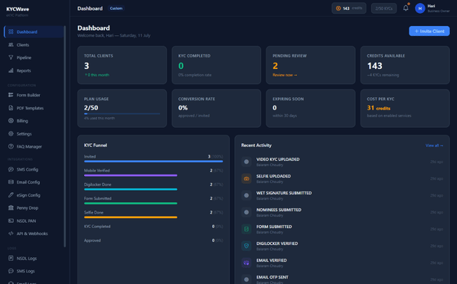
Task: Go to Clients in the sidebar
Action: pyautogui.click(x=34, y=44)
